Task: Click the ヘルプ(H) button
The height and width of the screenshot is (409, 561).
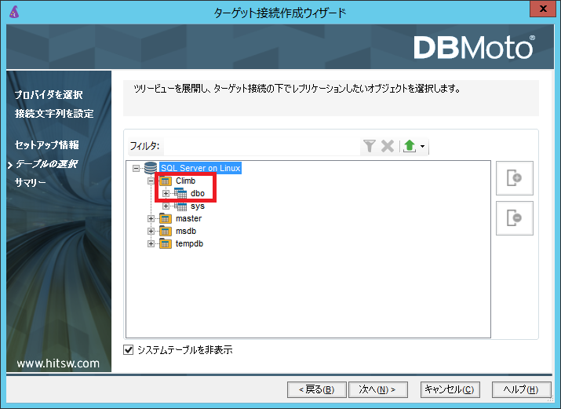Action: click(x=521, y=389)
